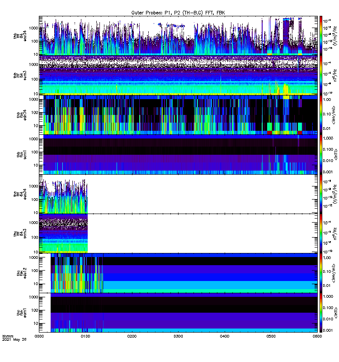
Task: Select the "thc fff 64 scm3" panel label
Action: pos(20,233)
